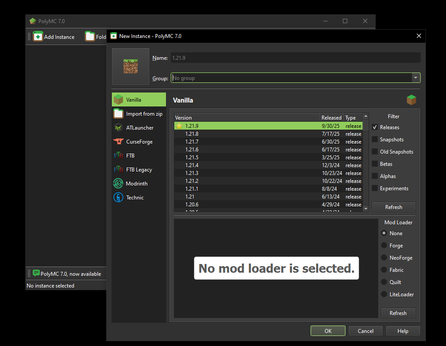Click Refresh under Mod Loader options
Image resolution: width=446 pixels, height=346 pixels.
coord(398,313)
